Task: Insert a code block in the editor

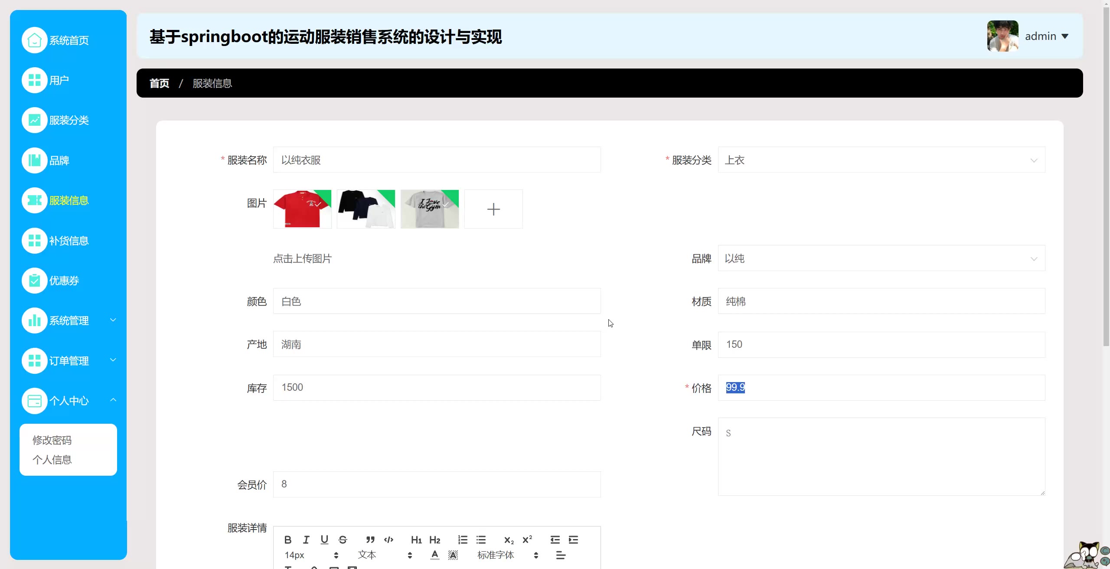Action: 388,540
